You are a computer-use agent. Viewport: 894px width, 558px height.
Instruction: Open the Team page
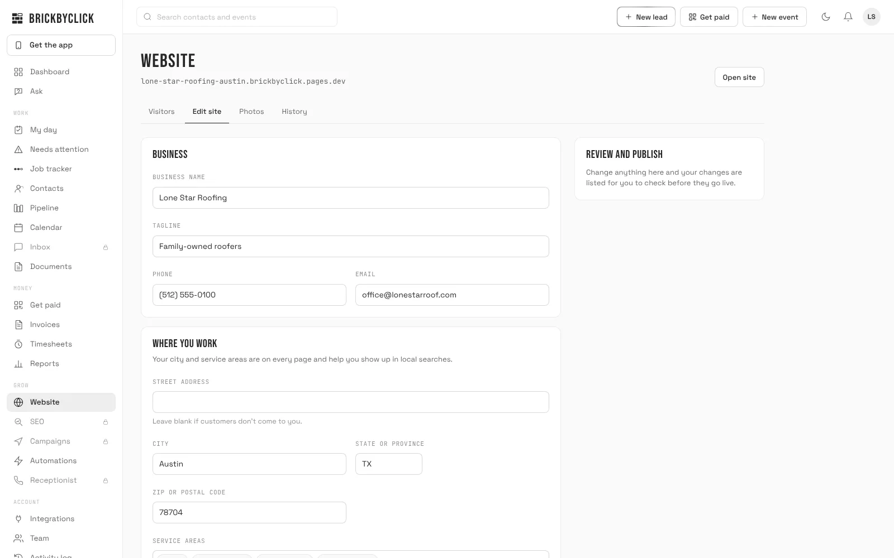tap(61, 538)
